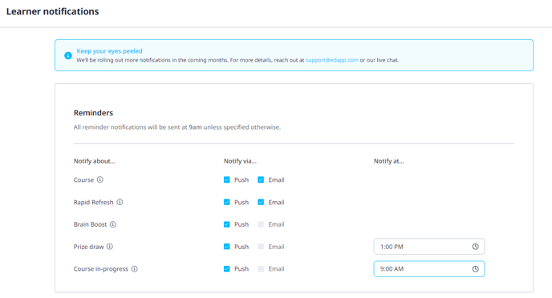Click the clock icon in 1:00 PM field

point(475,247)
